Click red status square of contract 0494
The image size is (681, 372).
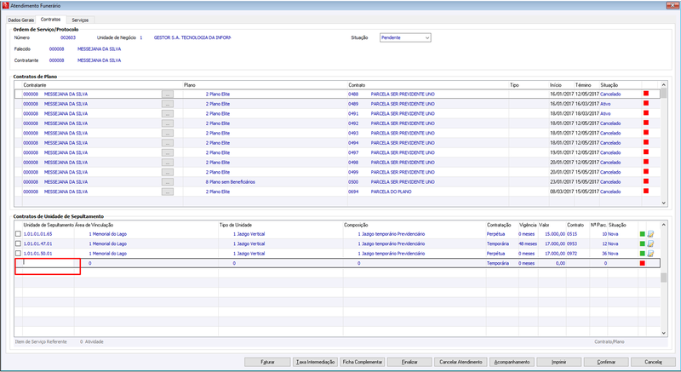(646, 142)
